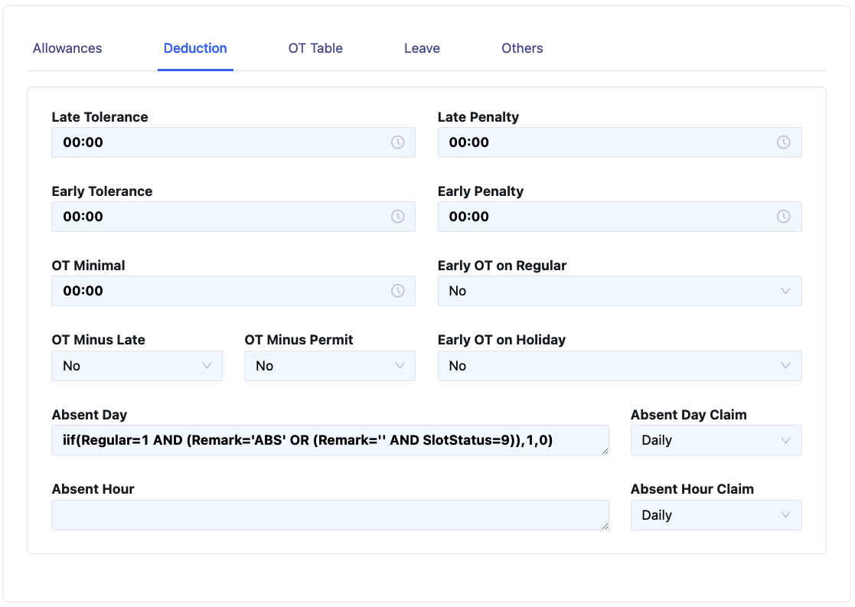The height and width of the screenshot is (607, 855).
Task: Click the clock icon in Early Penalty
Action: tap(783, 217)
